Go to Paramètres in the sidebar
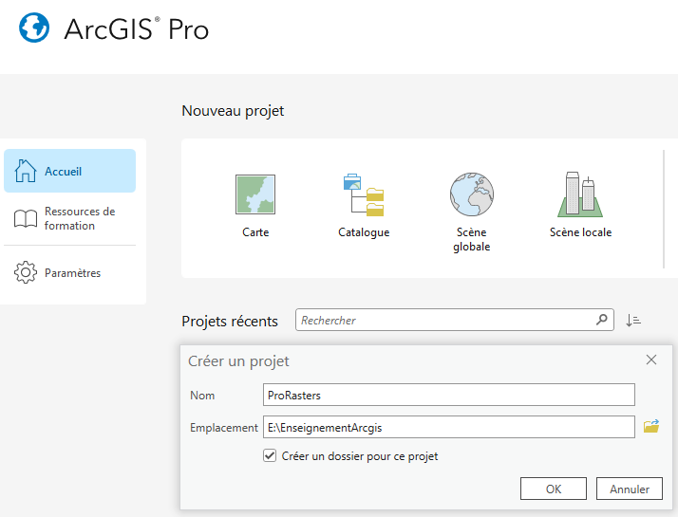 (69, 273)
